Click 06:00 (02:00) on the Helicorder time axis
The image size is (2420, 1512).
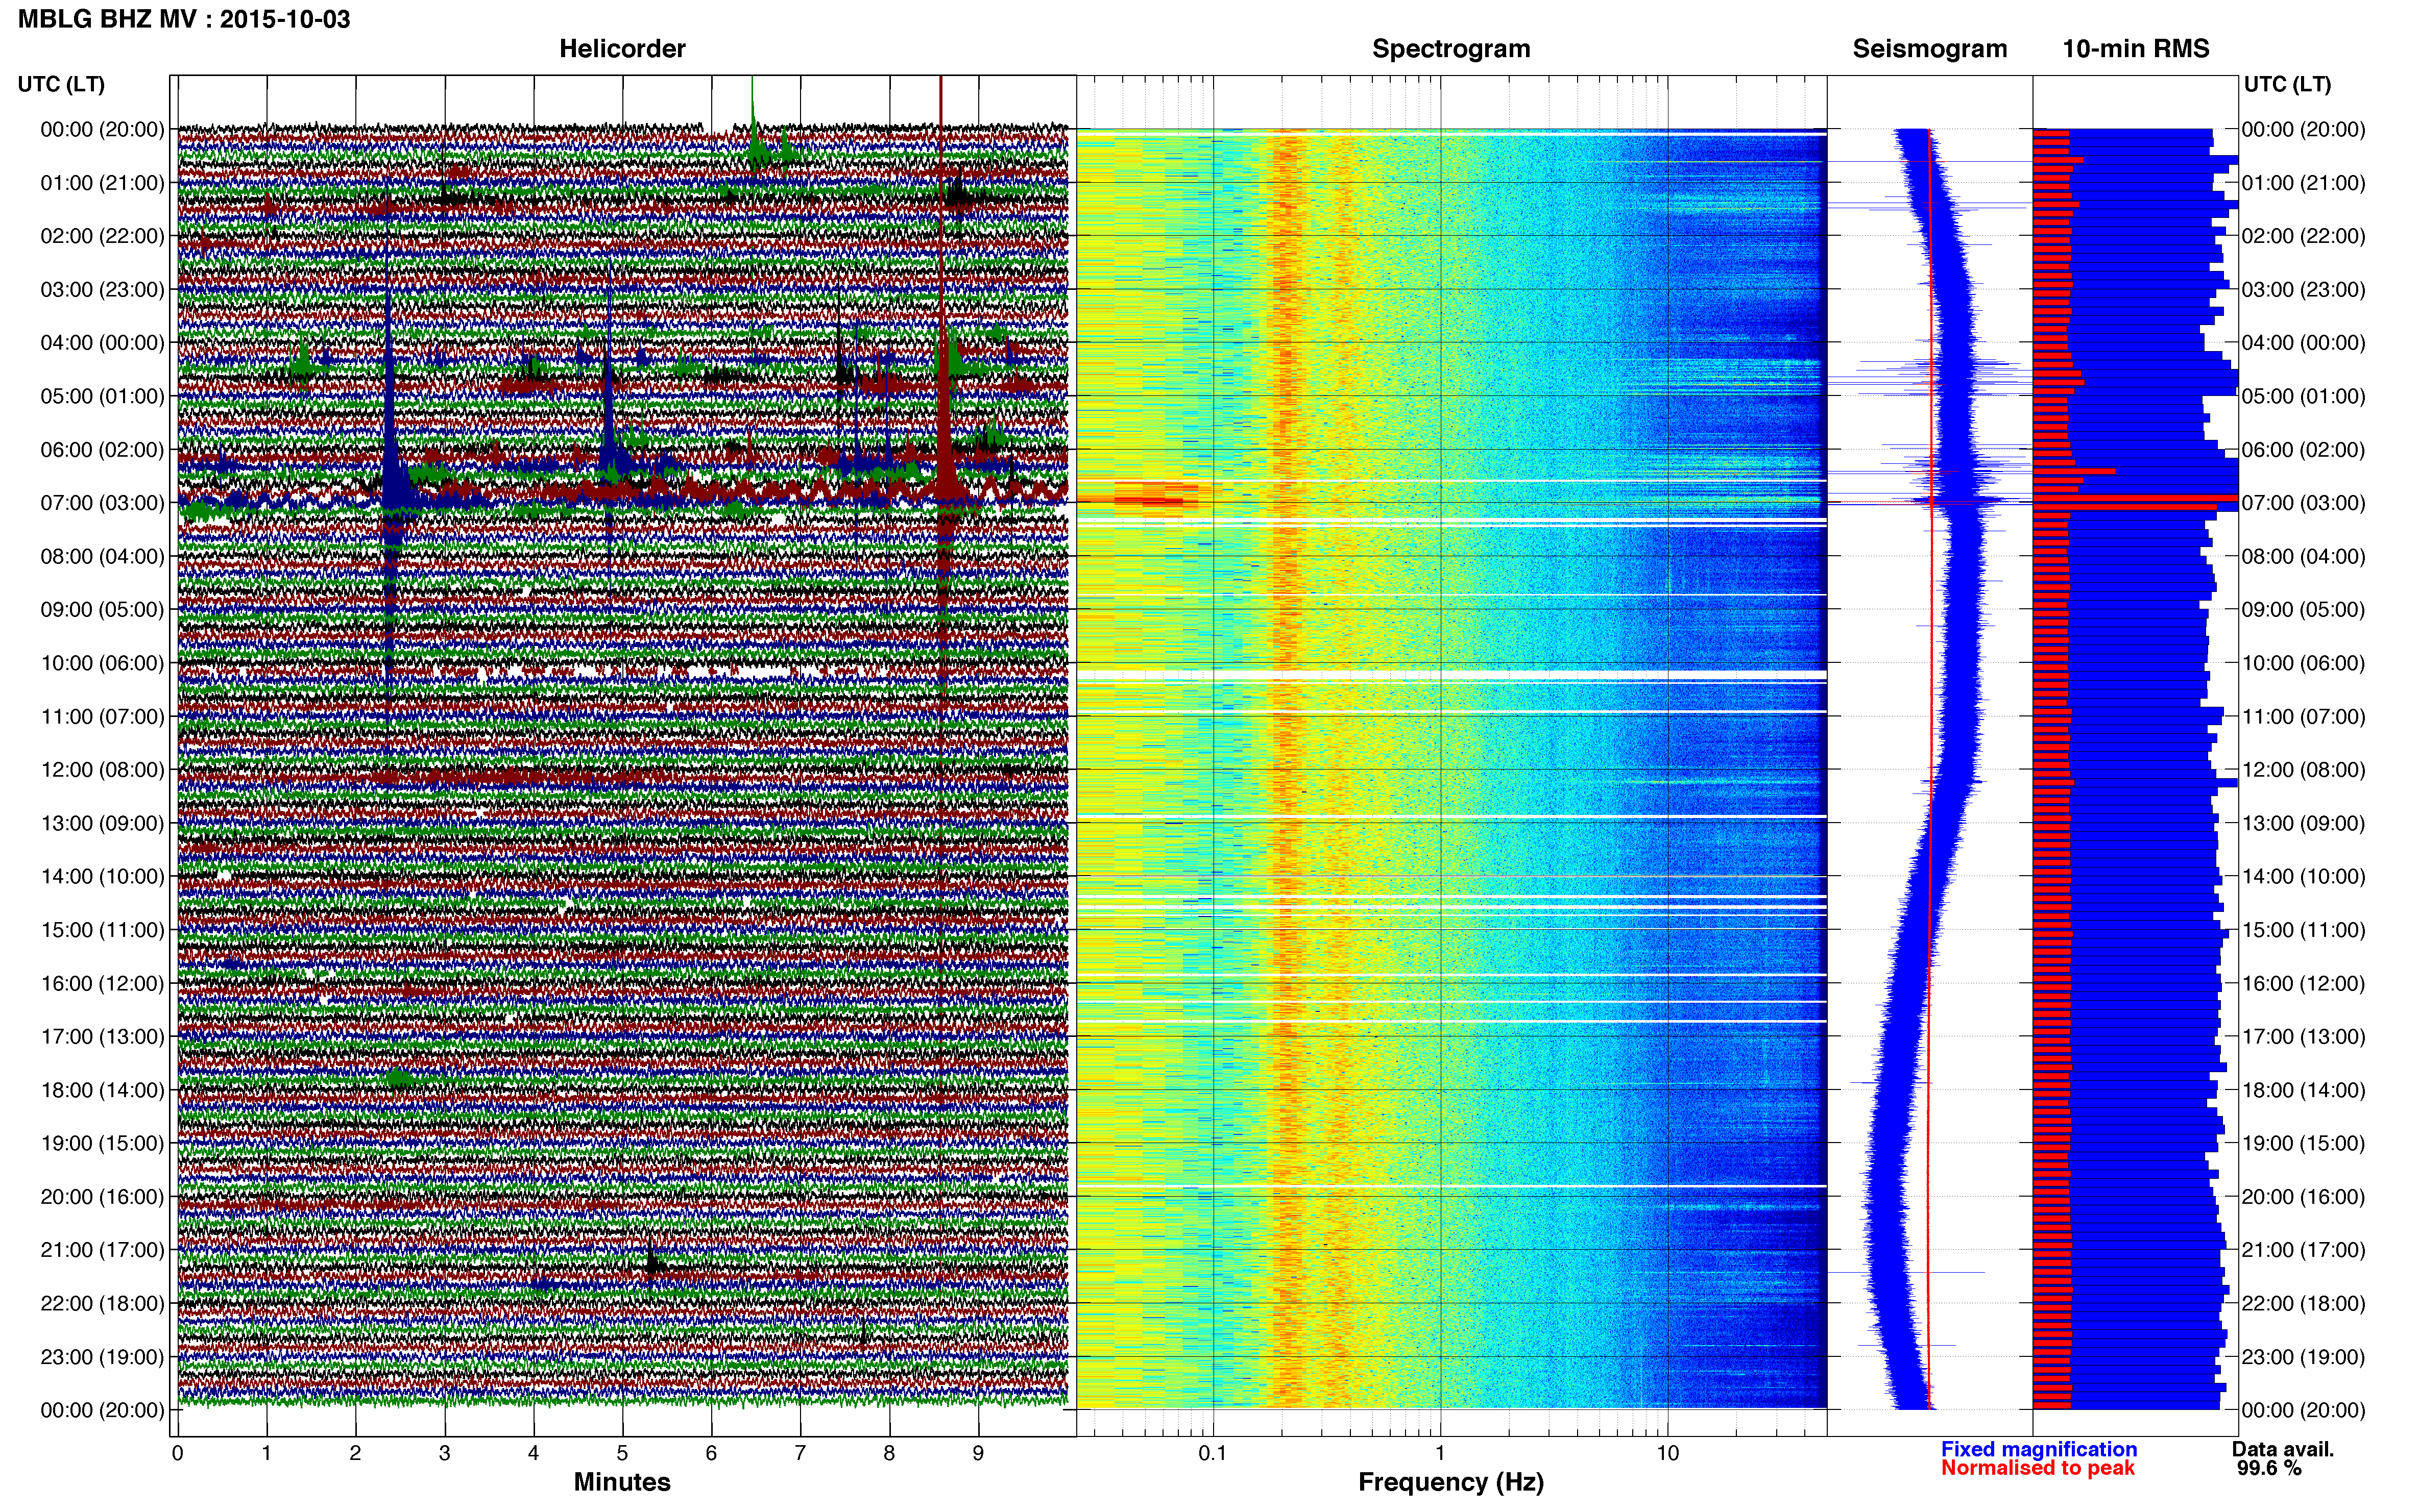(102, 450)
